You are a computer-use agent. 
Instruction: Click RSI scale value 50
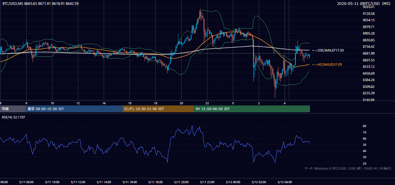click(364, 145)
